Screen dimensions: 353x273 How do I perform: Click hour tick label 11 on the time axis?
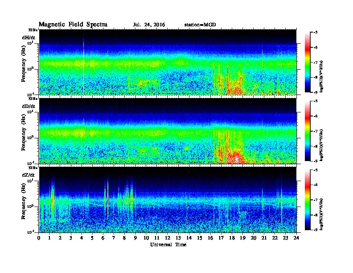157,238
